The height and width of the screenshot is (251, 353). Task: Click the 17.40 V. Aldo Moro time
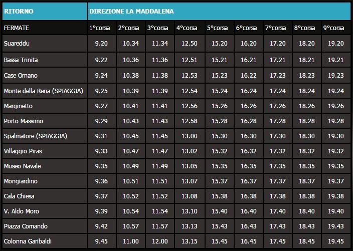[x=277, y=212]
